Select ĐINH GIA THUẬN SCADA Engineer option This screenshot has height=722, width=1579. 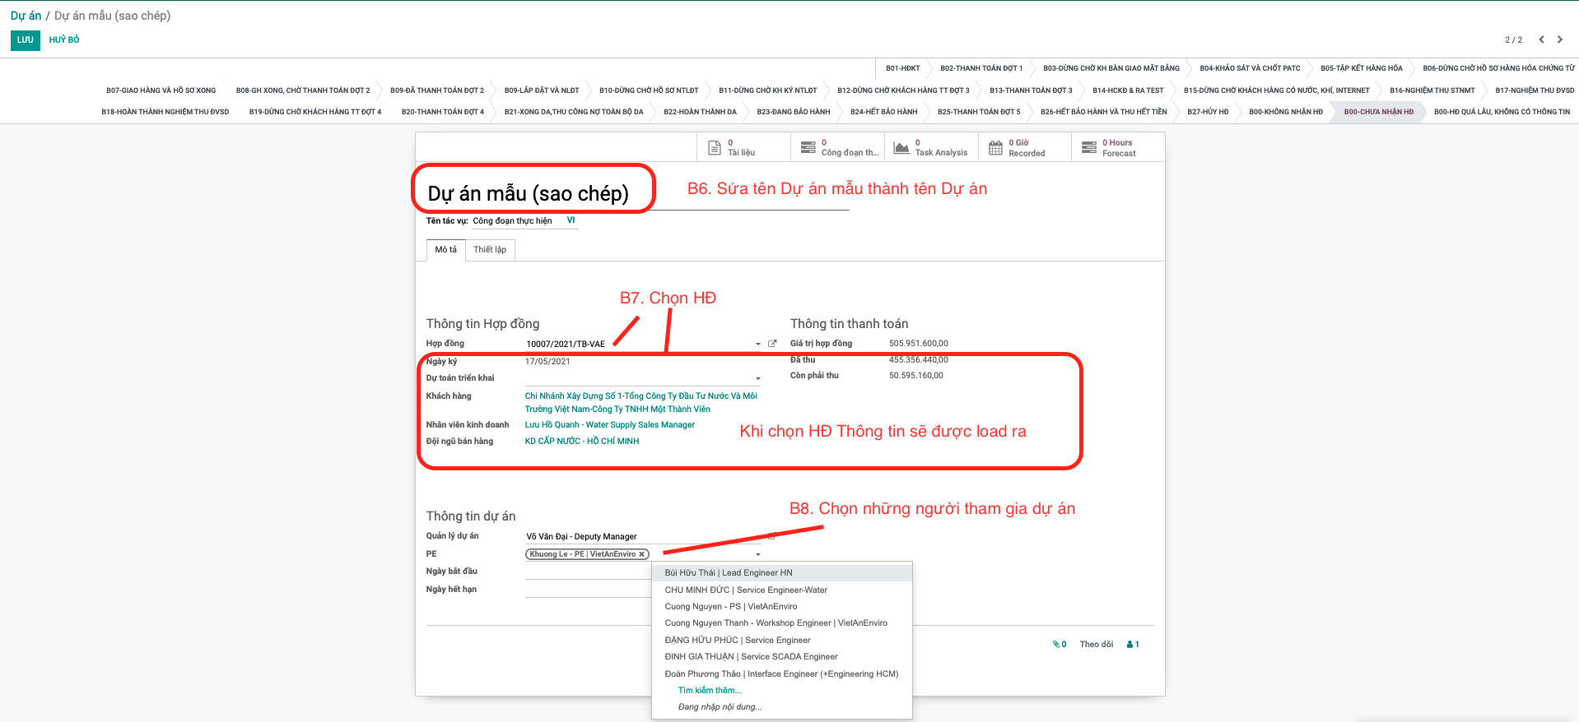click(782, 657)
